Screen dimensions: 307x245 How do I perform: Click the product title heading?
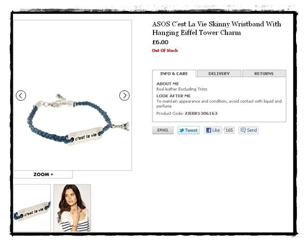pyautogui.click(x=217, y=28)
